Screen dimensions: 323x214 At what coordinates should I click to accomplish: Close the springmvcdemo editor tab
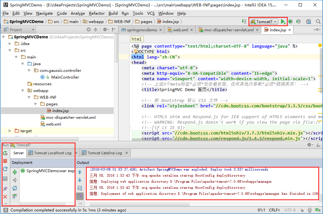[x=161, y=30]
